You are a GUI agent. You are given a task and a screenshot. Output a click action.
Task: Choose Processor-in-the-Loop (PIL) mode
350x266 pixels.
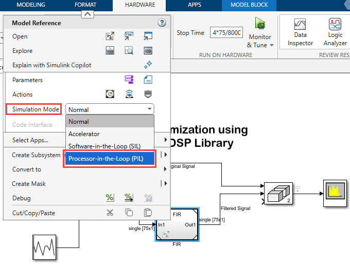pyautogui.click(x=110, y=159)
